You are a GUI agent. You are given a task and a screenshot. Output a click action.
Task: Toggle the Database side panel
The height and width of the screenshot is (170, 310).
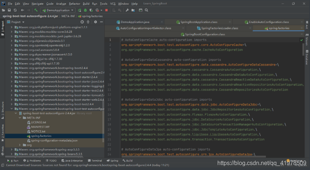click(307, 58)
